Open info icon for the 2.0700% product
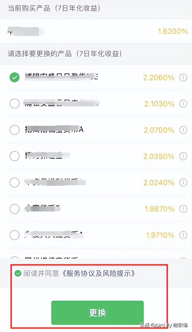 point(183,130)
